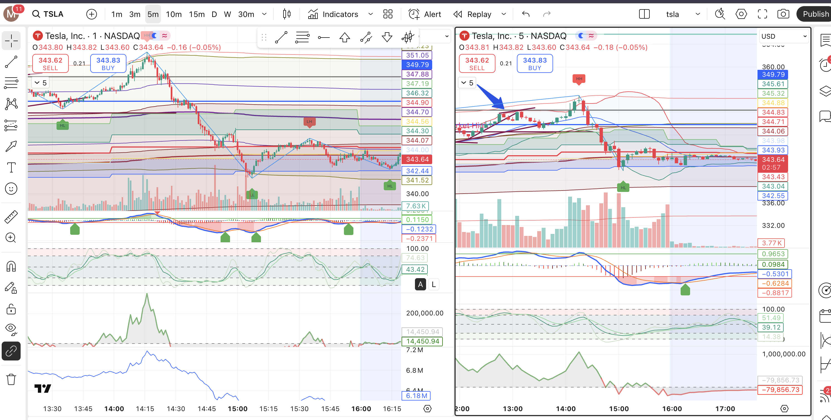Open the chart patterns tool group
This screenshot has height=420, width=831.
11,104
